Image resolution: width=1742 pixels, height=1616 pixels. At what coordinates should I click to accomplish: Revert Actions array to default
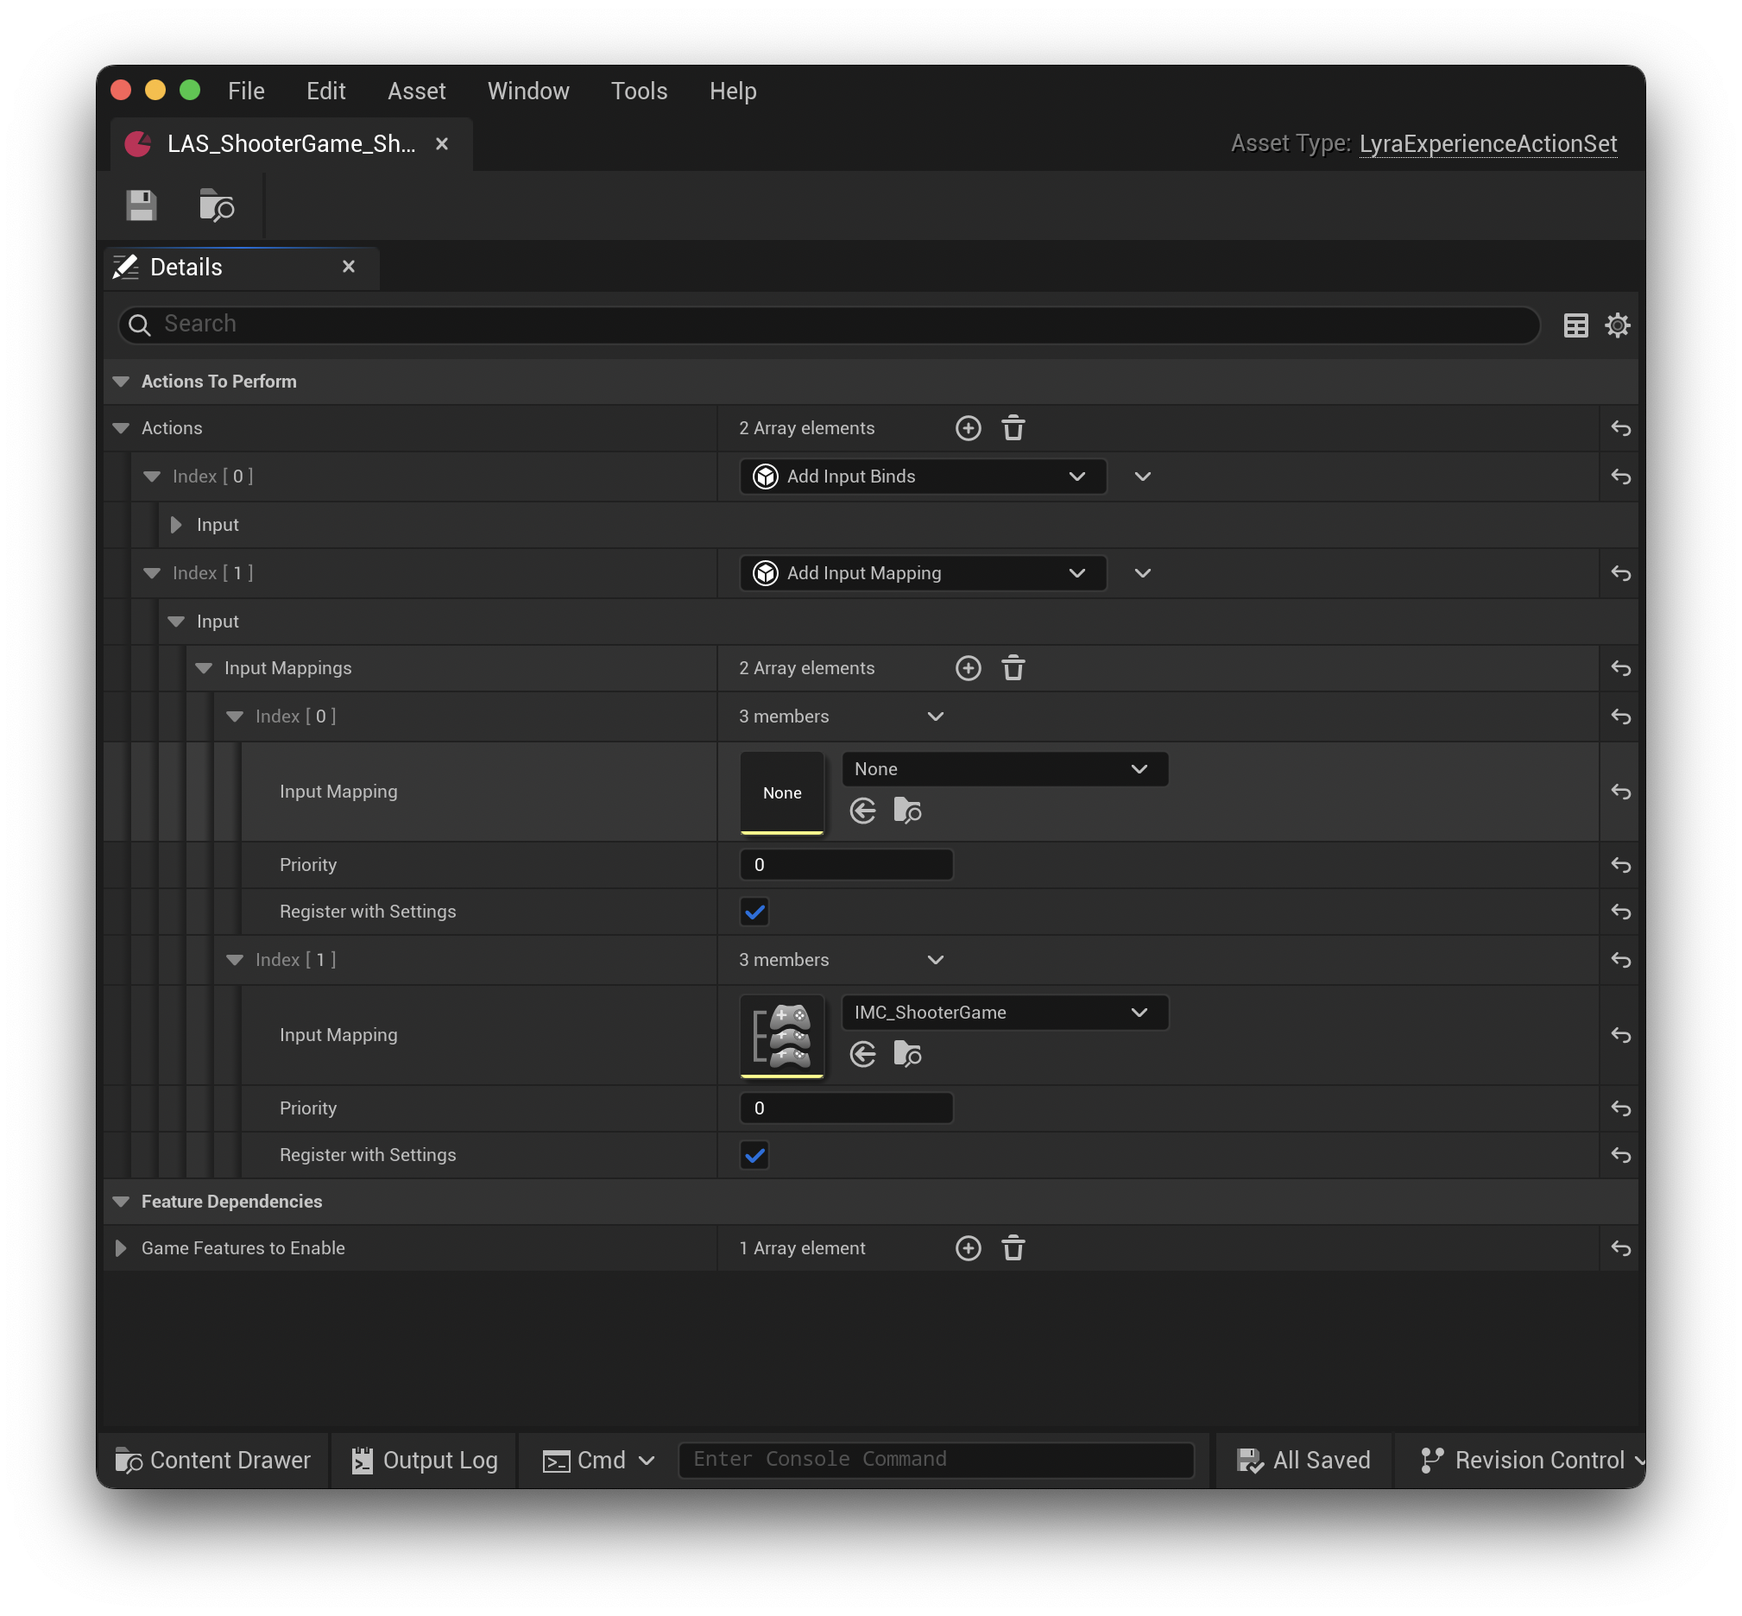[1619, 427]
